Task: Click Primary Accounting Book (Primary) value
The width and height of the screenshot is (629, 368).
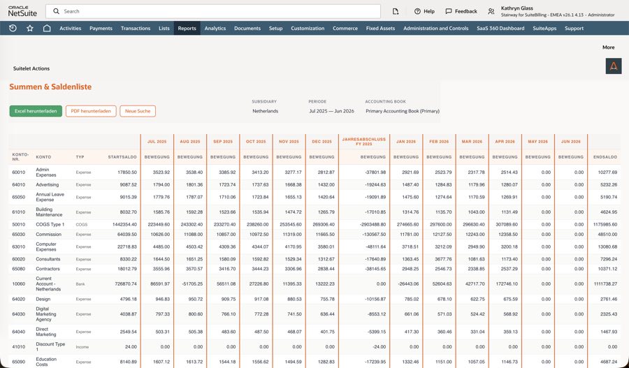Action: [403, 111]
